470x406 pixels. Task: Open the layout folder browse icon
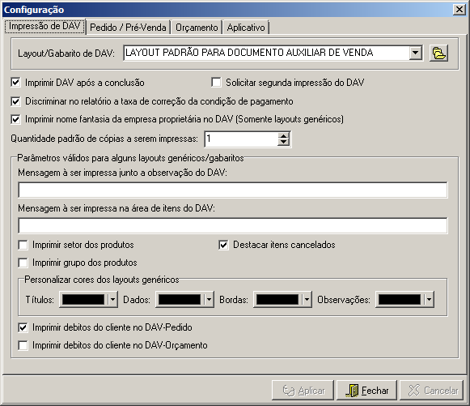[x=438, y=53]
